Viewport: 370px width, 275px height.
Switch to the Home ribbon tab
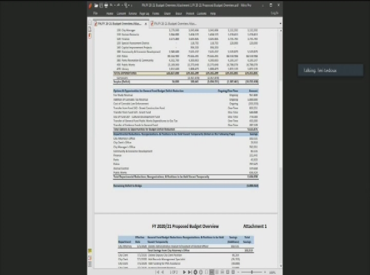click(x=108, y=13)
